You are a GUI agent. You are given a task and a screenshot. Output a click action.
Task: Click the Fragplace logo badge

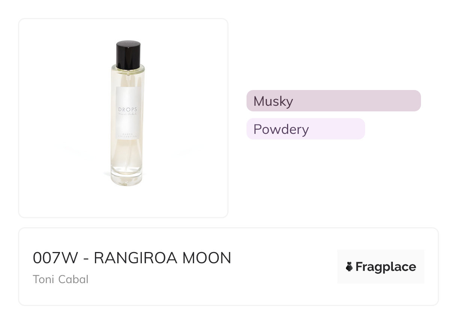[x=380, y=267]
